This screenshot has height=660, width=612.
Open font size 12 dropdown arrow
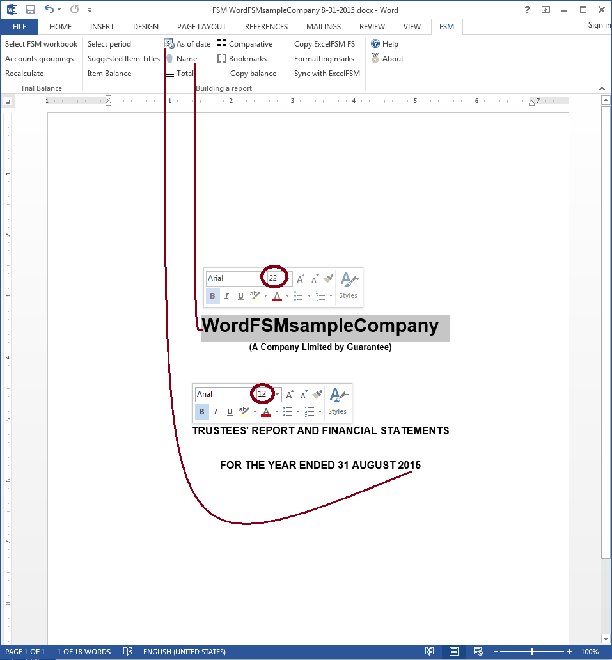tap(277, 394)
